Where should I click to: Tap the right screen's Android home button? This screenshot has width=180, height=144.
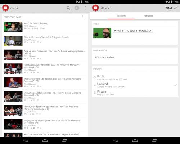coord(135,140)
